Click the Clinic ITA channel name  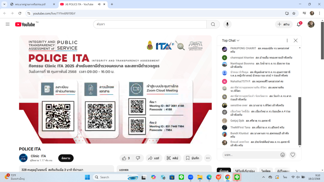point(38,156)
